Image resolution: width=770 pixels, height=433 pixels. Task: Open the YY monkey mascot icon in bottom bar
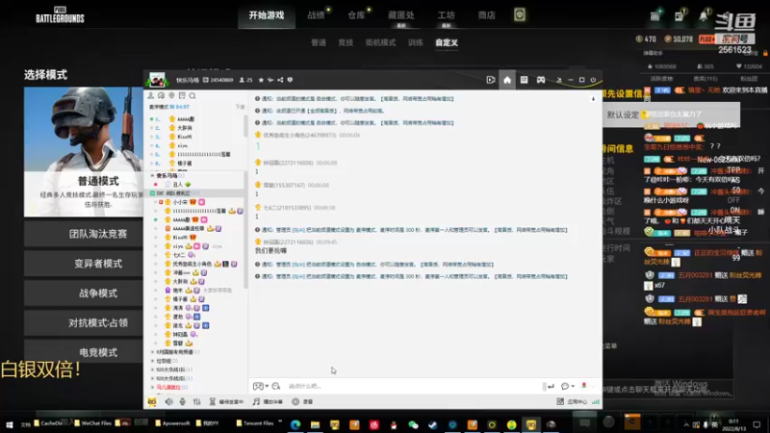point(152,401)
